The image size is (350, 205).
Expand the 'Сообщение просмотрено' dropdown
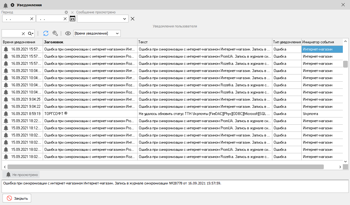pyautogui.click(x=124, y=19)
